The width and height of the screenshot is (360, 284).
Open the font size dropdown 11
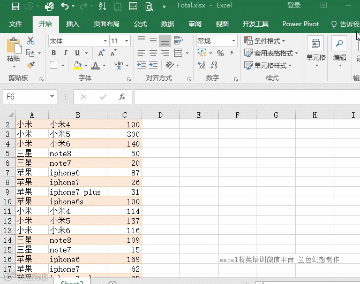click(126, 41)
